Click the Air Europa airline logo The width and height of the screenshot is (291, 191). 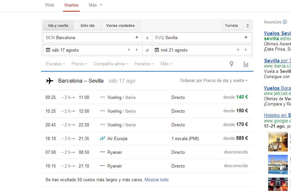(x=103, y=138)
